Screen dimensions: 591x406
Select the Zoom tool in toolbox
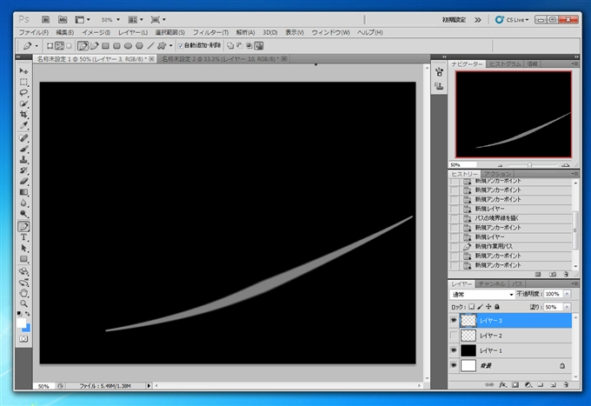coord(23,303)
